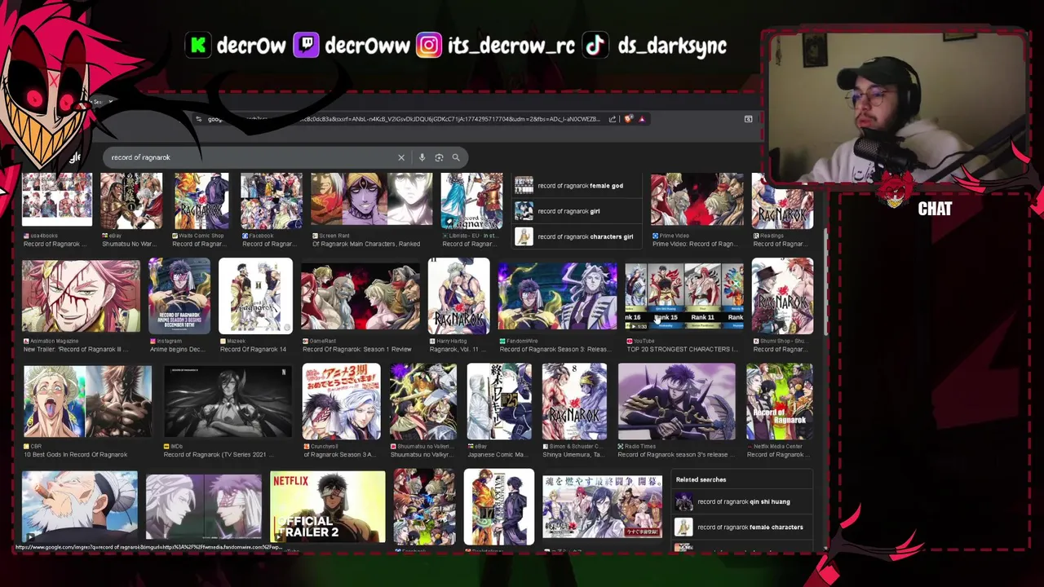Open the Harry Hartog Ragnarok Vol. 11 thumbnail

pyautogui.click(x=459, y=296)
